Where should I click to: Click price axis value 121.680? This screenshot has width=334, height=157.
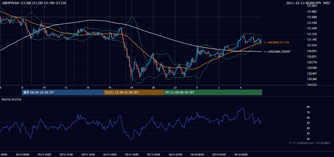[x=312, y=17]
